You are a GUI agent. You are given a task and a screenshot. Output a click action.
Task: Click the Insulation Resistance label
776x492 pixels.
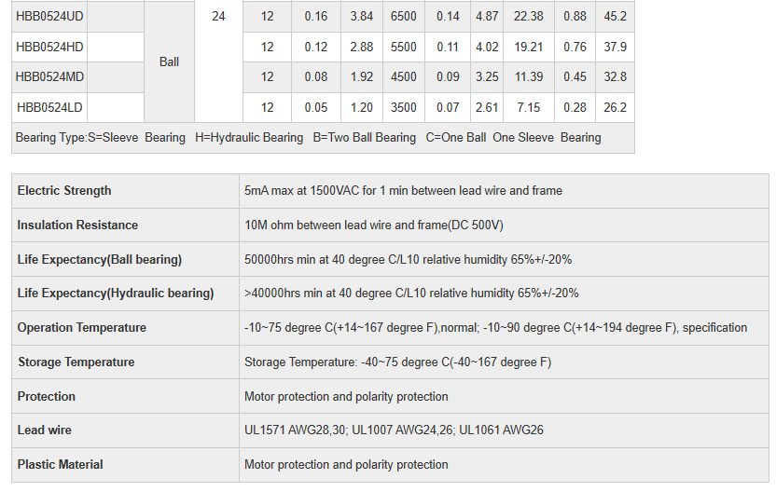77,225
